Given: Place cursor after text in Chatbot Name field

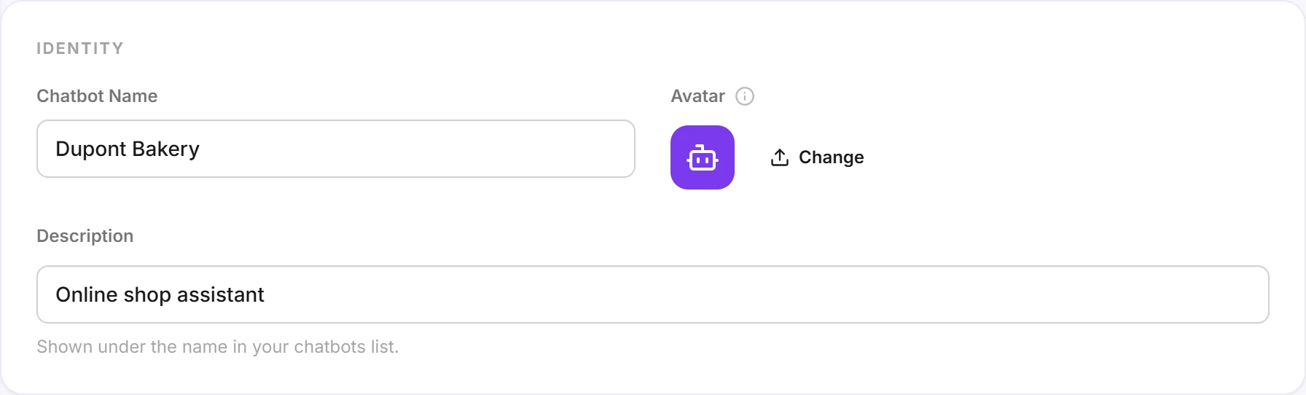Looking at the screenshot, I should [x=415, y=149].
